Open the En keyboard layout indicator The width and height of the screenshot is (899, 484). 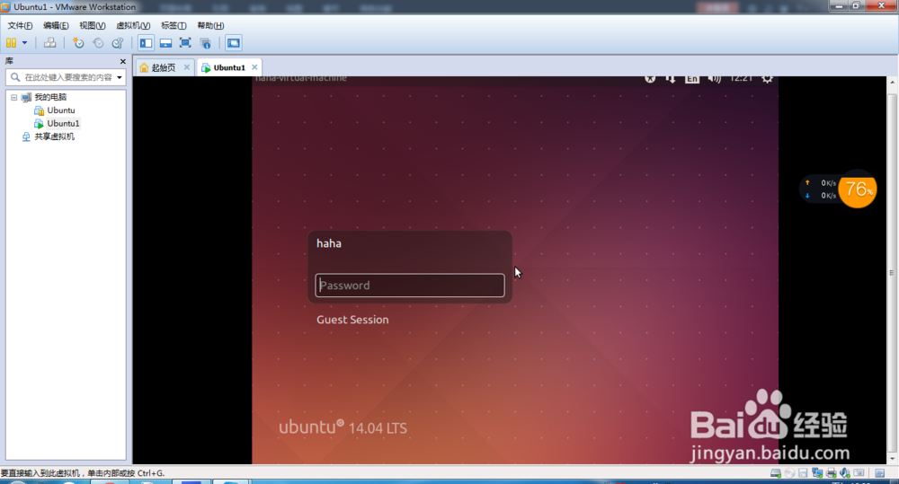tap(692, 79)
